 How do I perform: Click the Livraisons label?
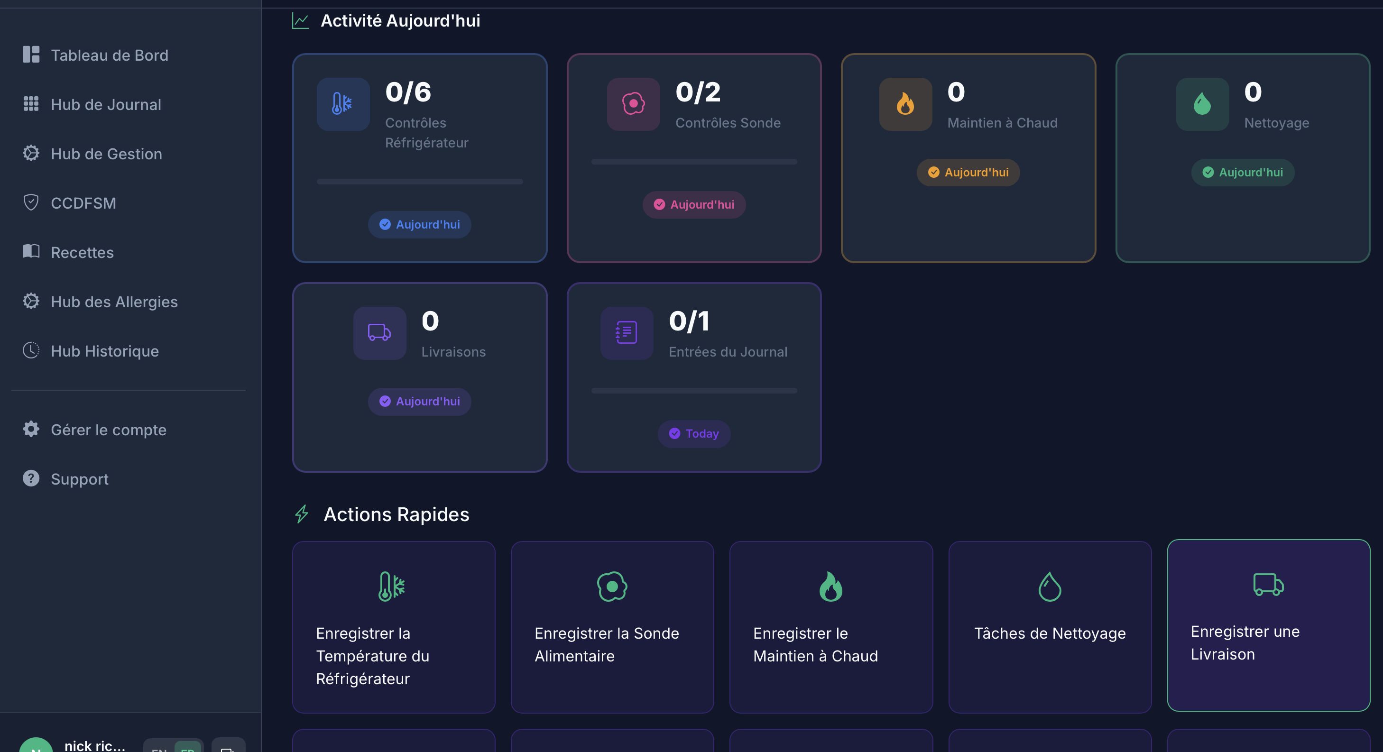point(454,351)
